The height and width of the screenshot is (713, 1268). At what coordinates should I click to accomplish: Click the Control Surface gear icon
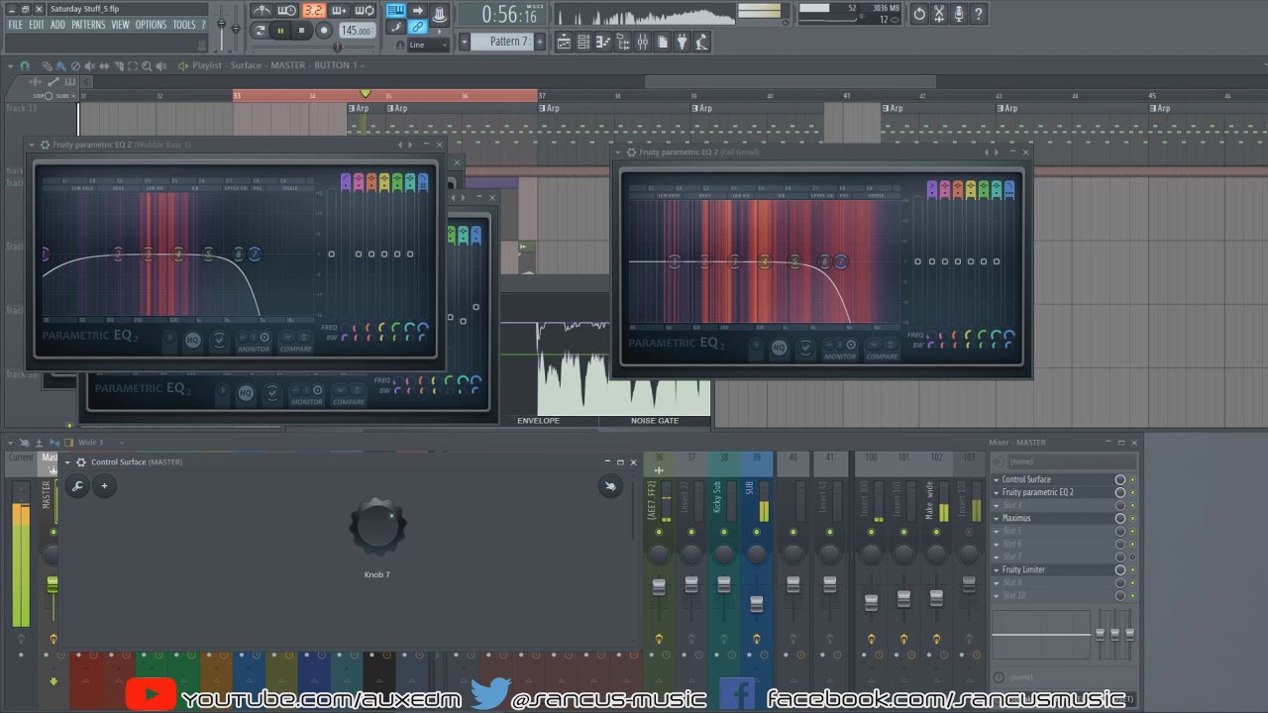coord(81,462)
